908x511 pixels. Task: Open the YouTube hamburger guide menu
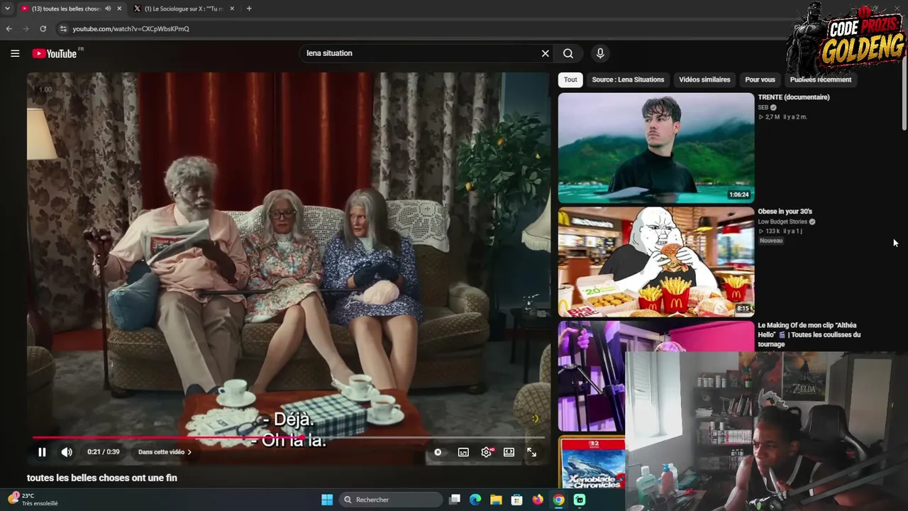15,53
